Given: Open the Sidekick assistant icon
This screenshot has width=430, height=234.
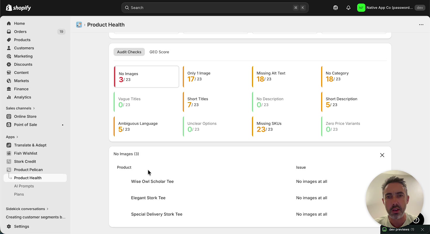Looking at the screenshot, I should click(x=336, y=8).
